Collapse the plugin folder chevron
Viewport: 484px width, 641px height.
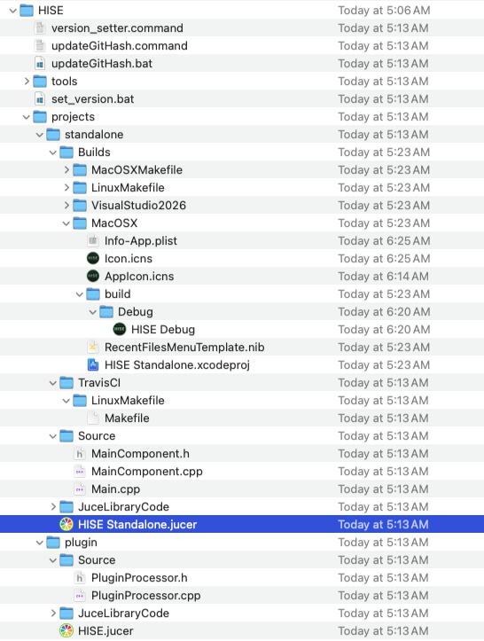(40, 543)
